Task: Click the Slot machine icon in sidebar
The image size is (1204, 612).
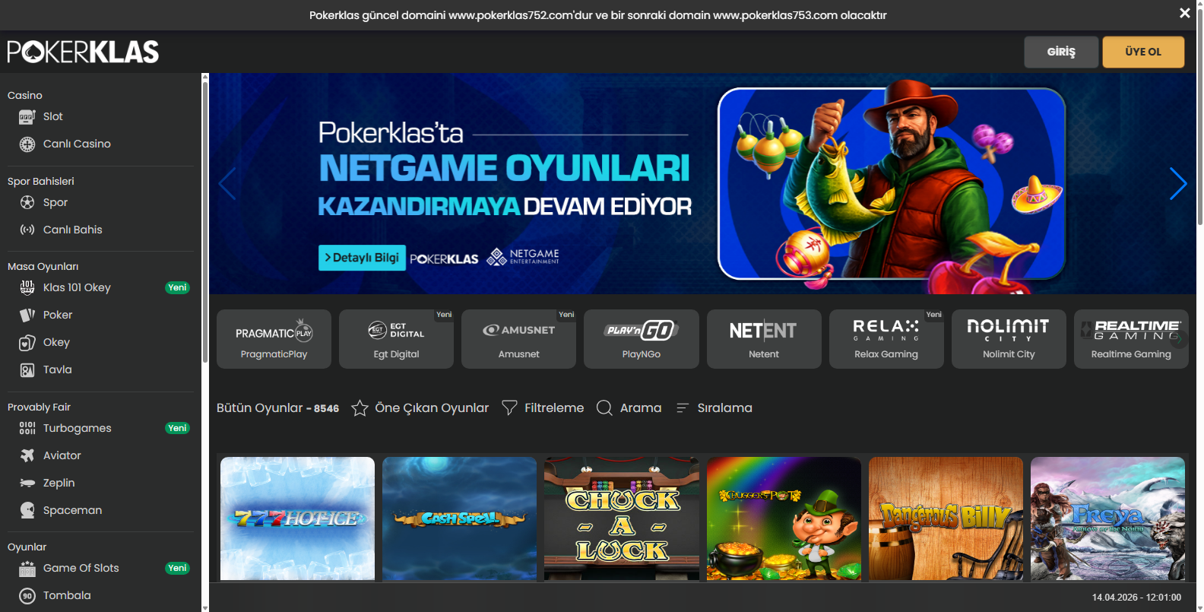Action: pyautogui.click(x=27, y=117)
